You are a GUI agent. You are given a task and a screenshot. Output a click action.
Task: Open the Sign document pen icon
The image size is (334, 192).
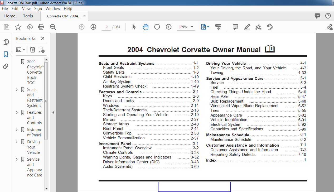coord(258,27)
